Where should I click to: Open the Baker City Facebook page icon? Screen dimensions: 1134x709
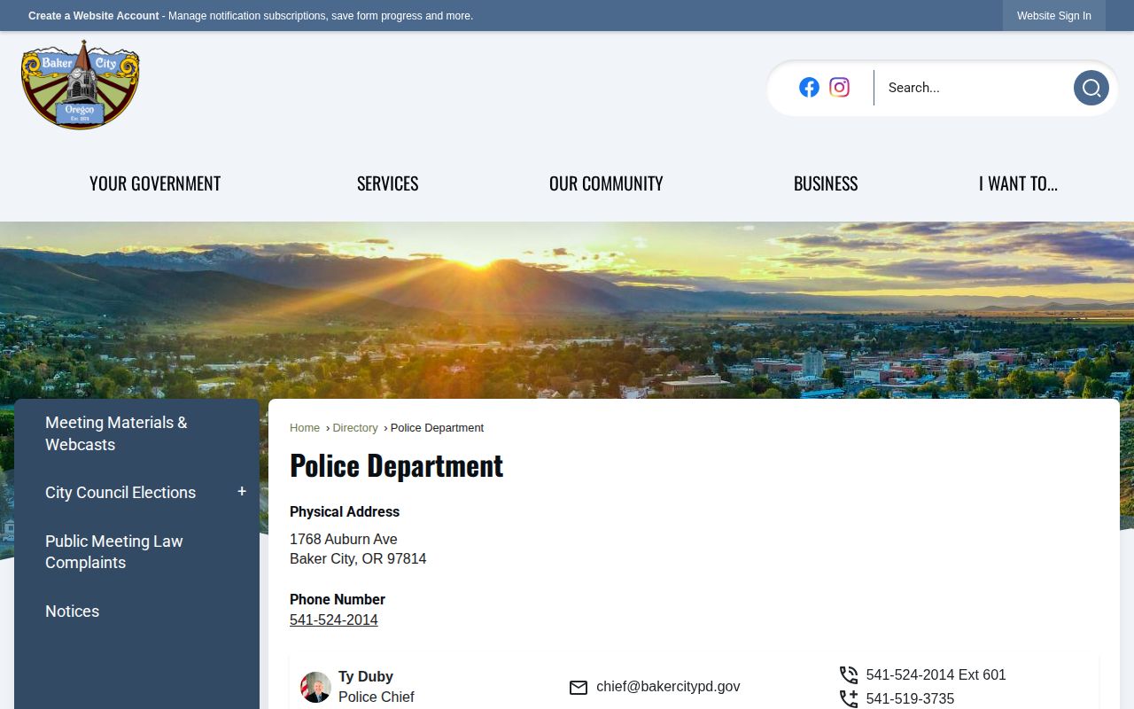click(809, 87)
